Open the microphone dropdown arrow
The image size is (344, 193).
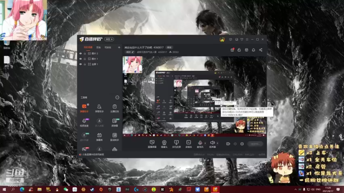click(205, 143)
